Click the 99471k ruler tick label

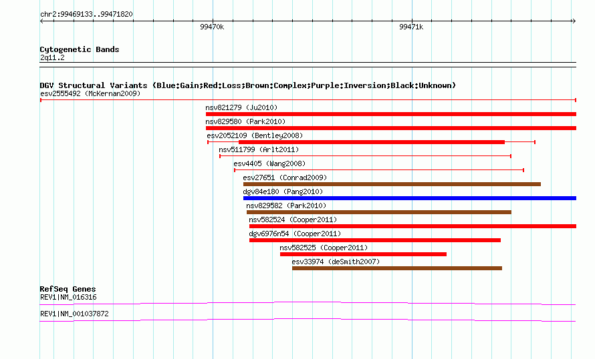click(411, 27)
